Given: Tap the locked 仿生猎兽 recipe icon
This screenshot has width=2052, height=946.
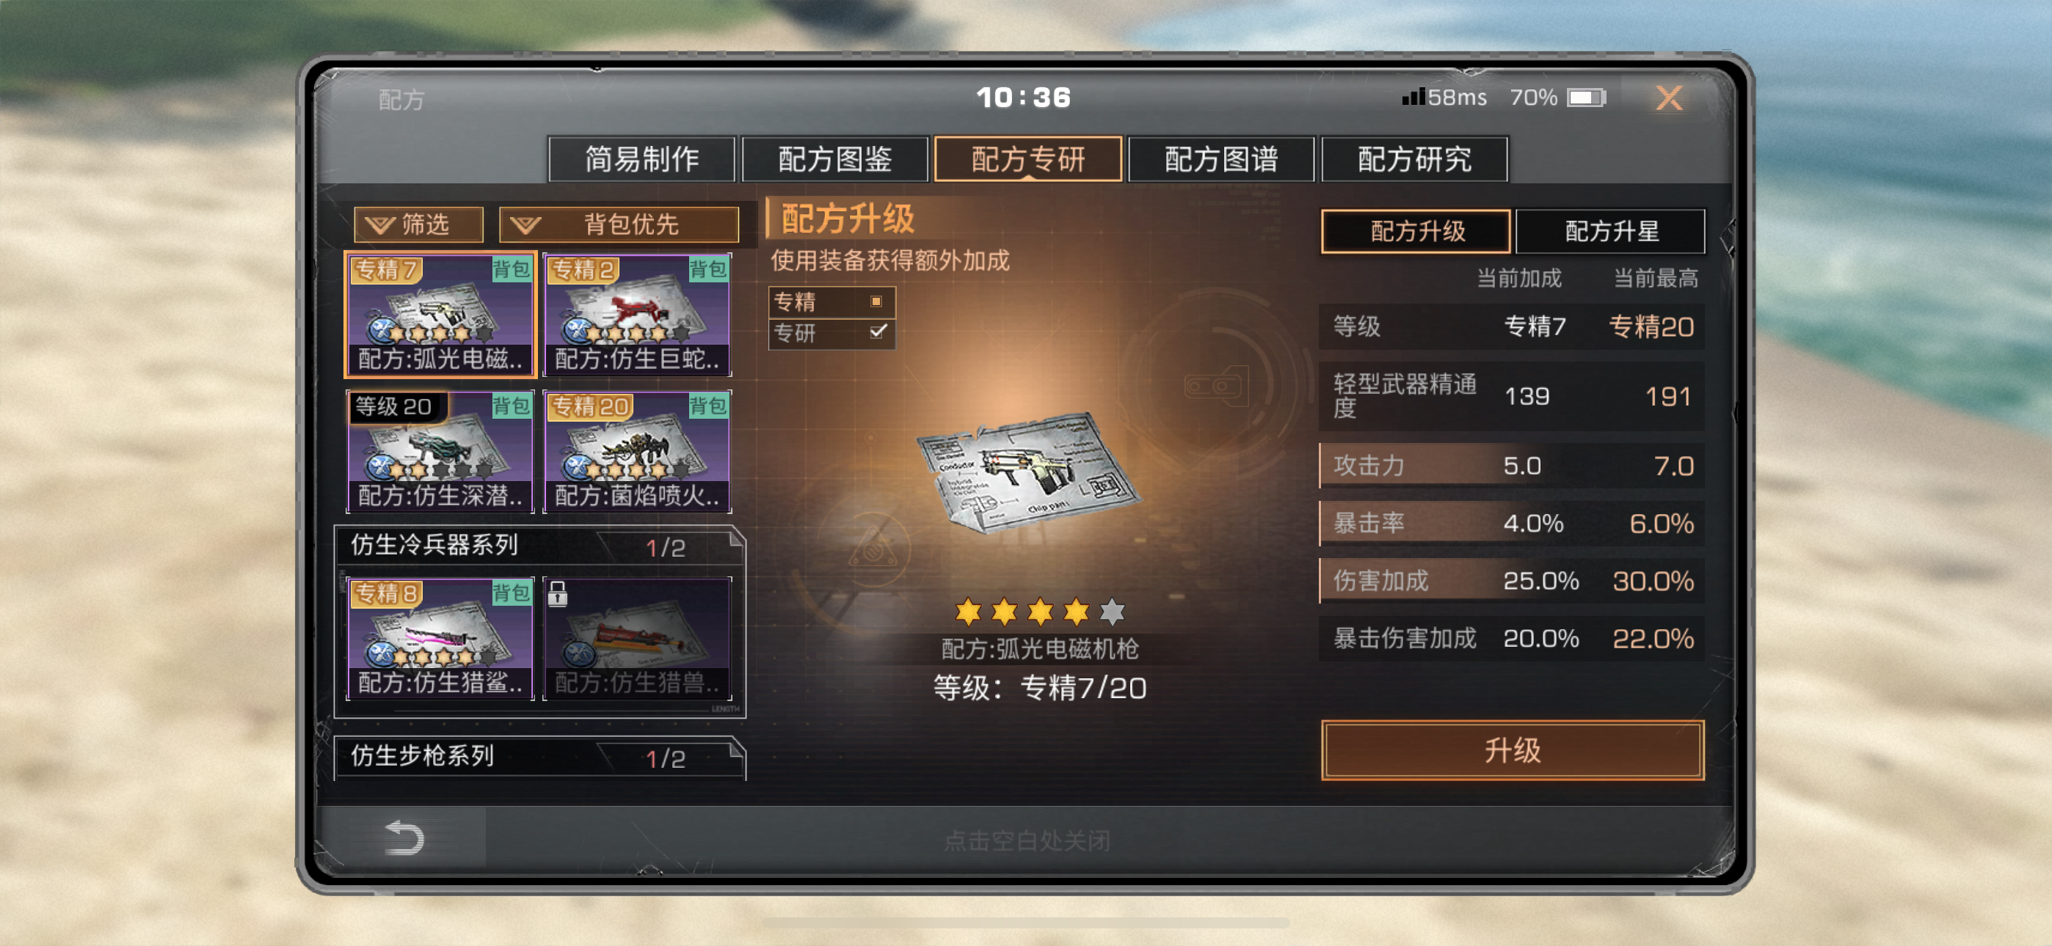Looking at the screenshot, I should 637,638.
